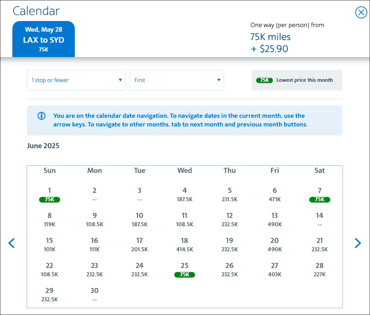Select June 2 with no availability
The height and width of the screenshot is (315, 370).
pyautogui.click(x=95, y=195)
